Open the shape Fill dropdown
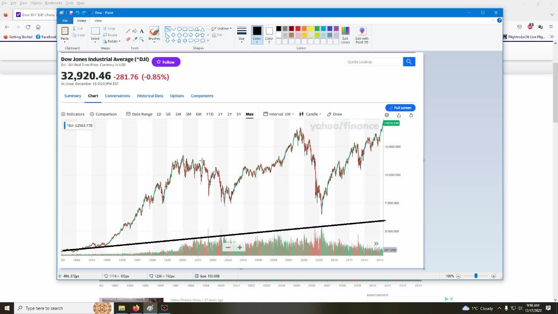Screen dimensions: 558x314 point(218,35)
